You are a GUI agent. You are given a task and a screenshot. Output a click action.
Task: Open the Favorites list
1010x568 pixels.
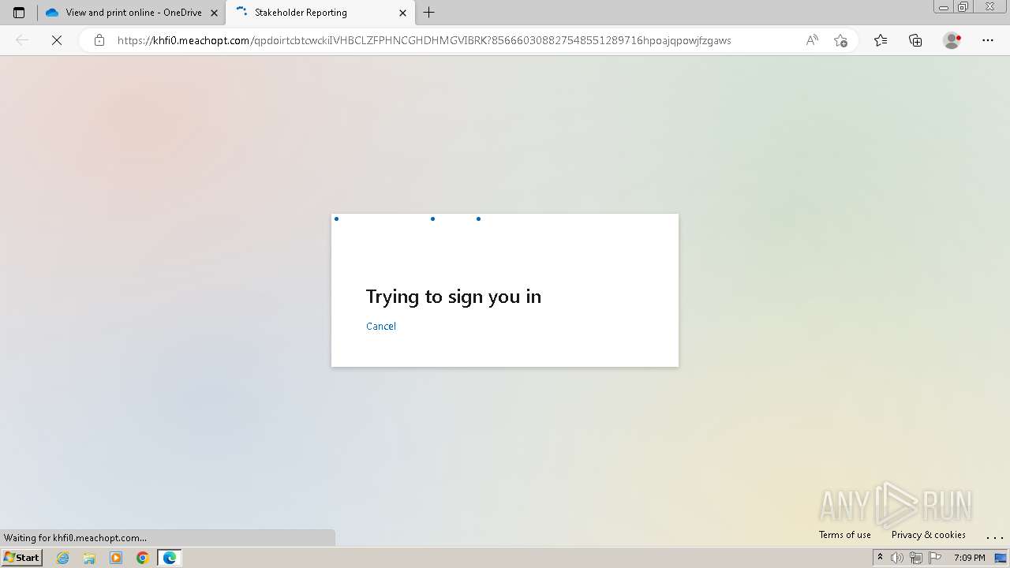point(881,40)
